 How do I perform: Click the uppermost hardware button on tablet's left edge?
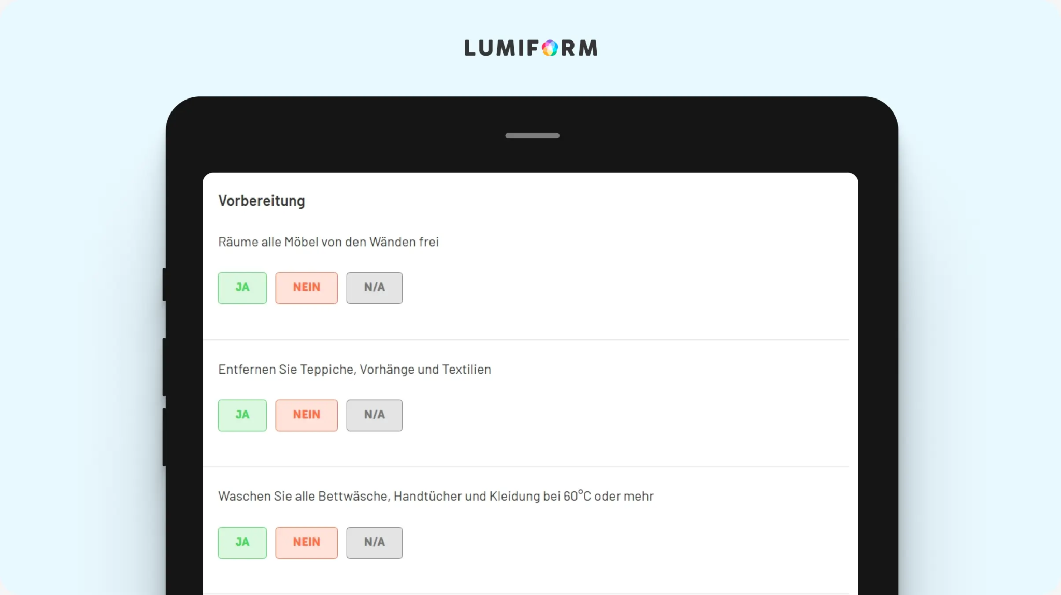pyautogui.click(x=164, y=285)
